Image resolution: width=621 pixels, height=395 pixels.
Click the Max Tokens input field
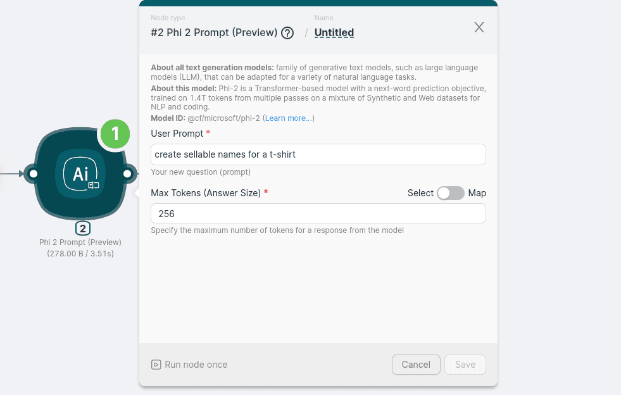[x=318, y=214]
